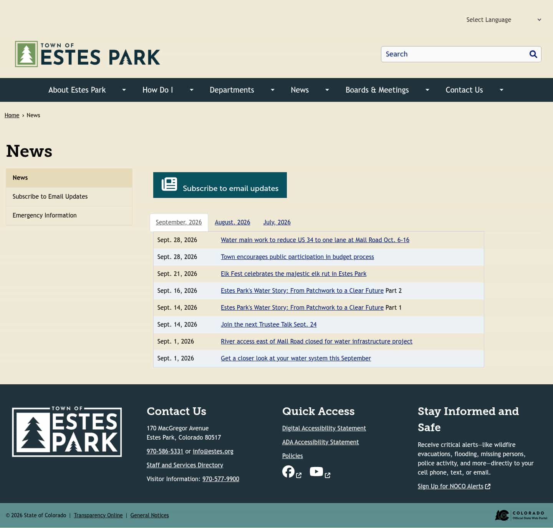Open Transparency Online footer link
The image size is (553, 528).
pyautogui.click(x=98, y=515)
